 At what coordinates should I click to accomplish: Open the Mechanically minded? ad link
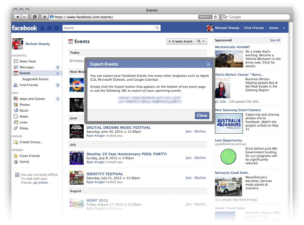(232, 47)
